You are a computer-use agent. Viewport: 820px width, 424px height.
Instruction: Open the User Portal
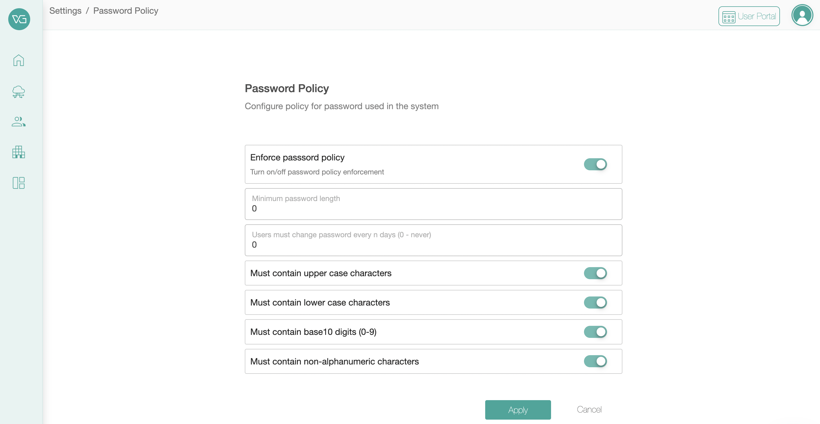tap(756, 16)
